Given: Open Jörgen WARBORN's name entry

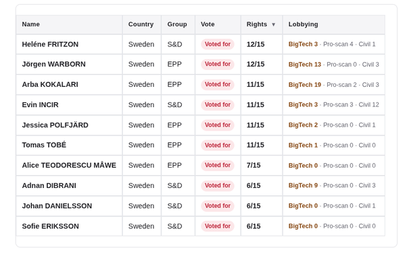Looking at the screenshot, I should [x=53, y=64].
